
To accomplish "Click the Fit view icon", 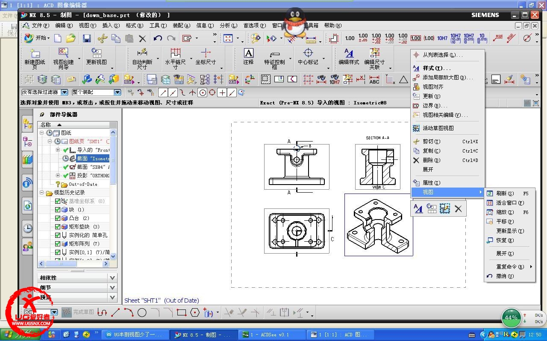I will coord(228,38).
